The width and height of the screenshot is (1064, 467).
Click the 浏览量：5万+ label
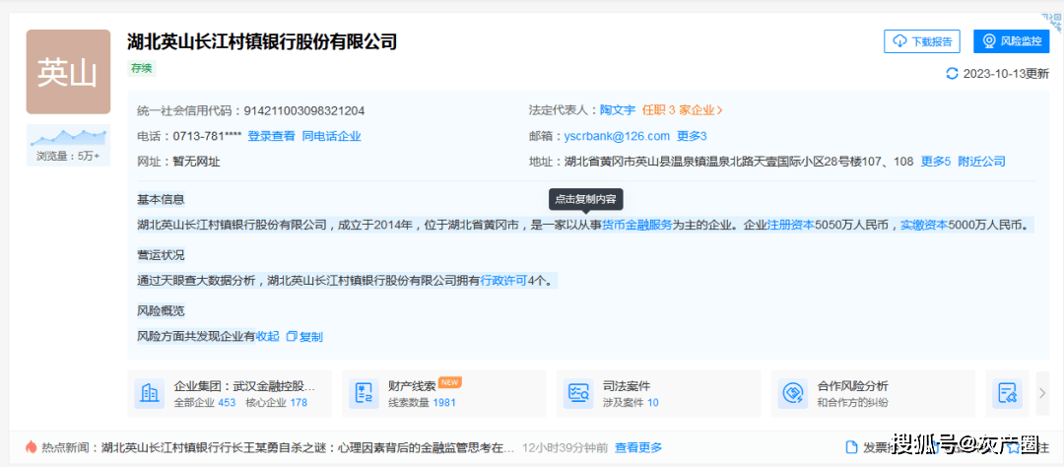pos(68,157)
